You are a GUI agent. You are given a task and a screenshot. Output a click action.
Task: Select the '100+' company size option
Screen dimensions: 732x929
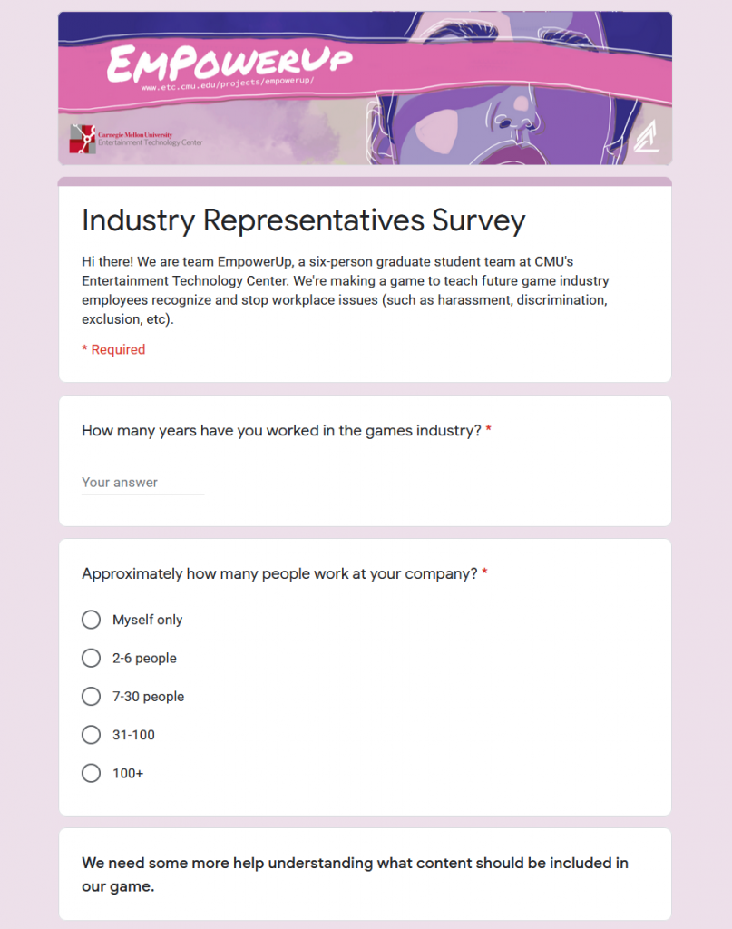click(x=92, y=773)
